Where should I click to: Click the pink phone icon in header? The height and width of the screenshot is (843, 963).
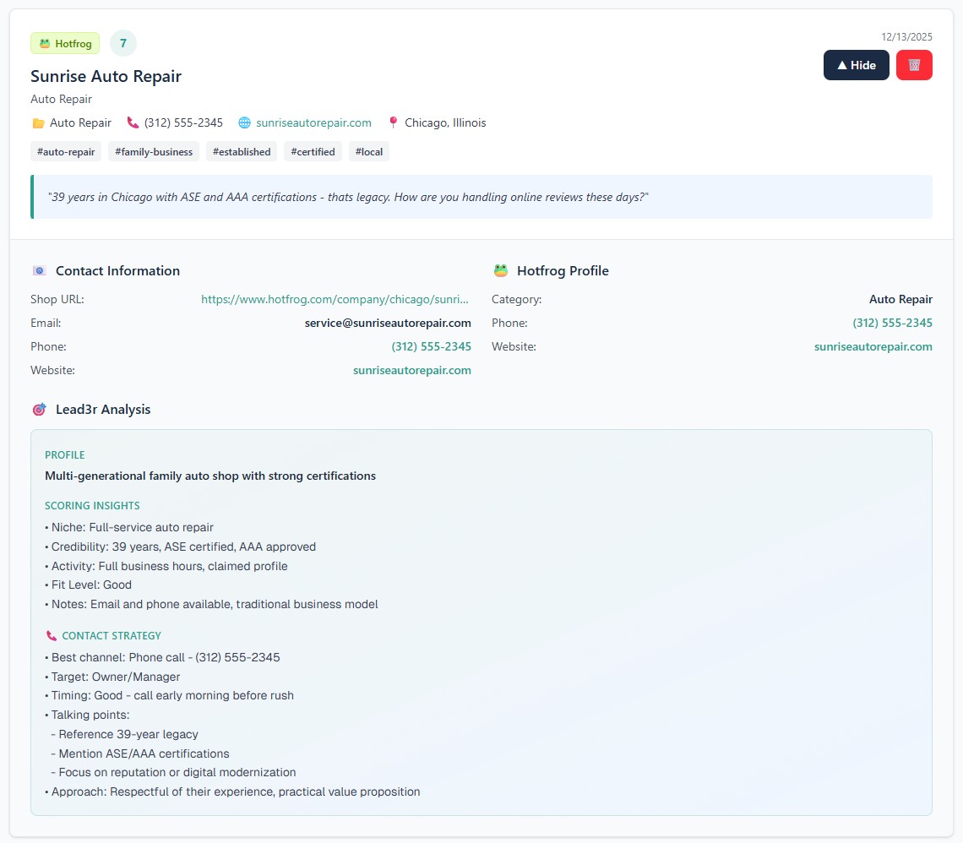pos(133,123)
